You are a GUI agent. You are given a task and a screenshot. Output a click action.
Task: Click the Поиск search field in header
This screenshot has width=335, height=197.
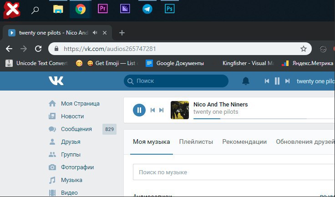pyautogui.click(x=176, y=81)
